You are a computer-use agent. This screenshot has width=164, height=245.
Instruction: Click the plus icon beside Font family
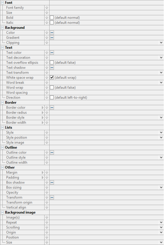coord(47,8)
